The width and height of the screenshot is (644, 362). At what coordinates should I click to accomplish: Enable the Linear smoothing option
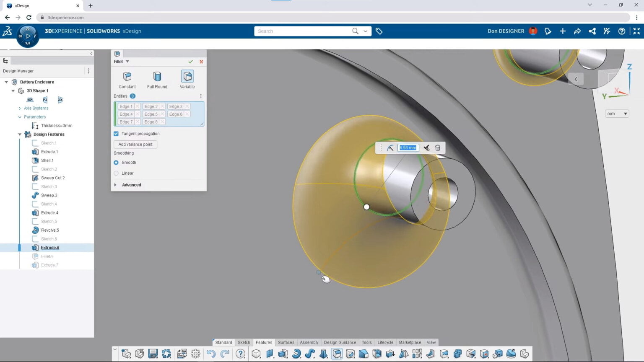pyautogui.click(x=116, y=173)
